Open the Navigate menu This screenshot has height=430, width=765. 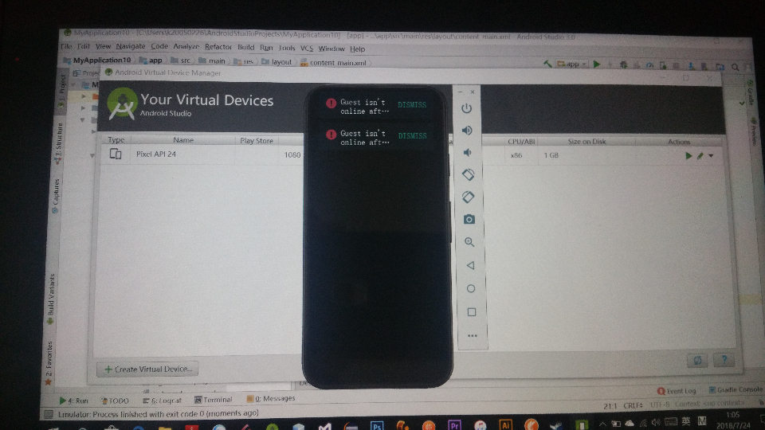(x=130, y=46)
